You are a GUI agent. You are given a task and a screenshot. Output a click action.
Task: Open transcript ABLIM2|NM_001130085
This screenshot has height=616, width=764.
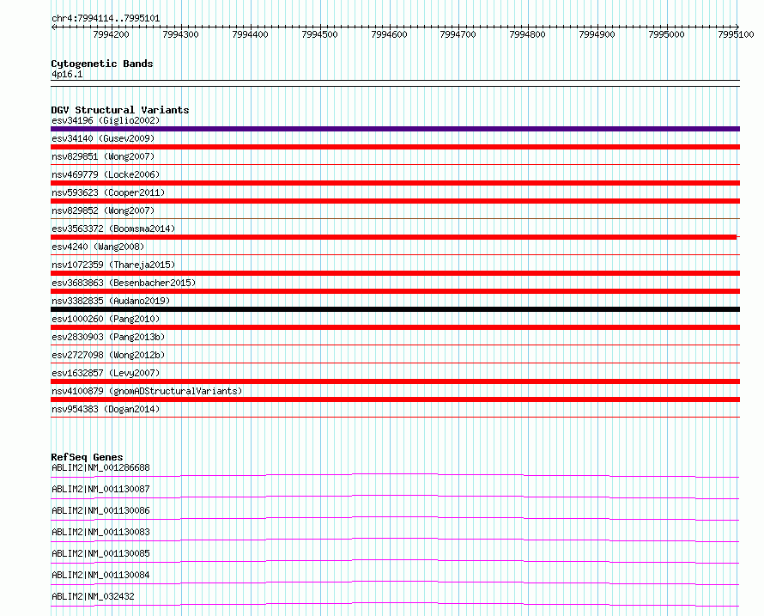tap(100, 553)
